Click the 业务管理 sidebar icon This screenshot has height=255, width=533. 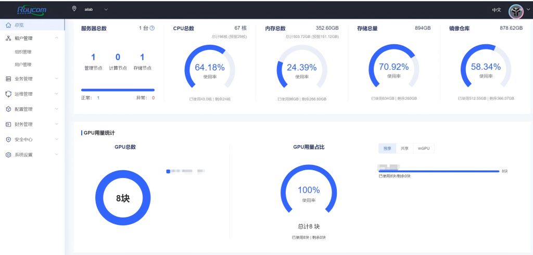8,79
